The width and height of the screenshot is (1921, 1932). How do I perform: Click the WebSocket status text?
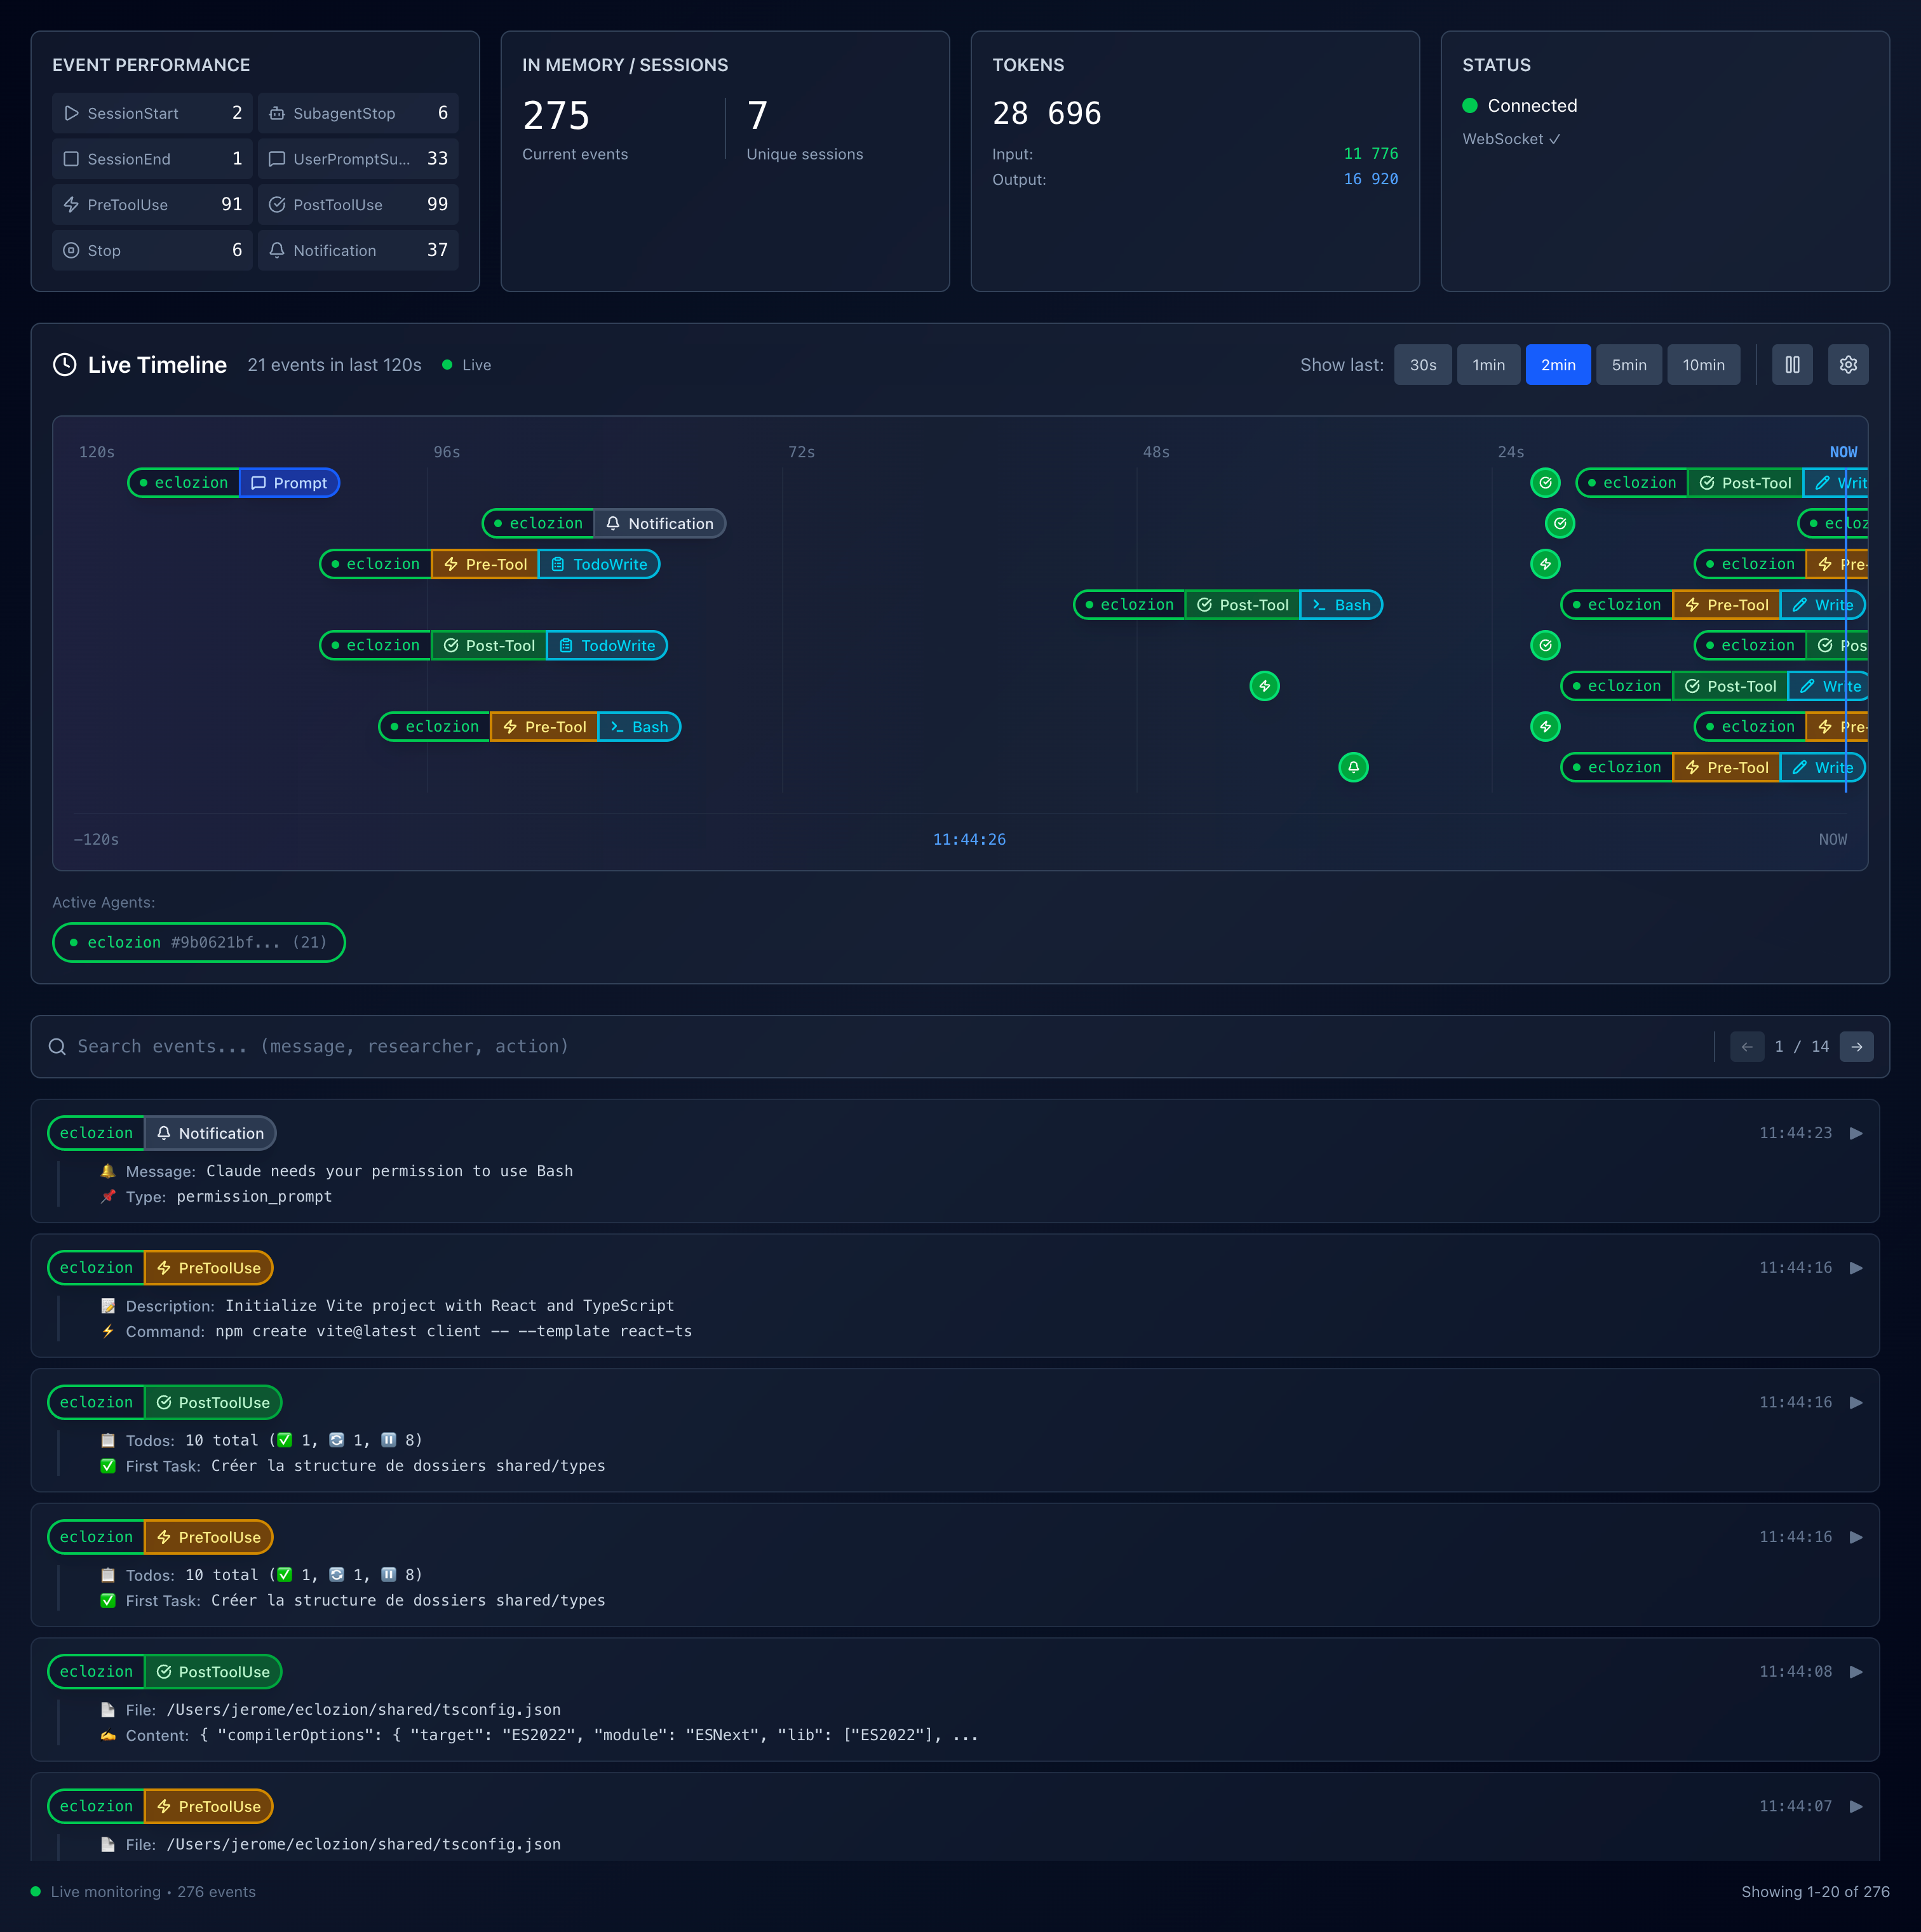1511,139
